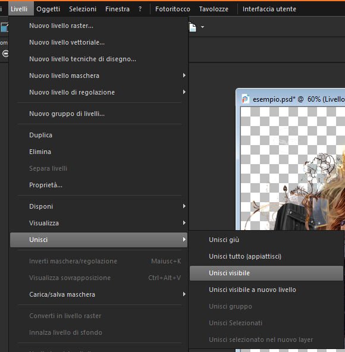Open layer Proprietà... dialog
The image size is (345, 352).
[x=99, y=185]
